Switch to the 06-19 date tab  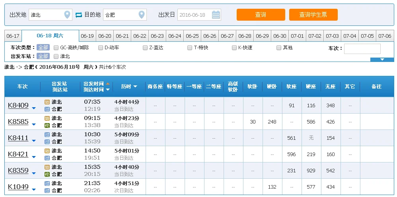88,36
